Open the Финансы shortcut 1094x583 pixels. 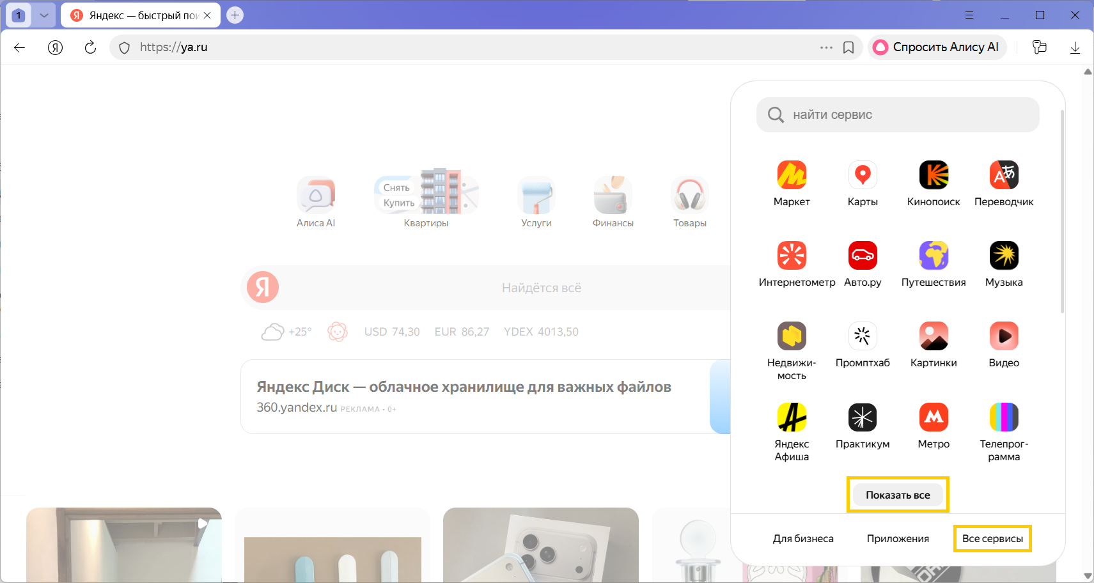(613, 202)
